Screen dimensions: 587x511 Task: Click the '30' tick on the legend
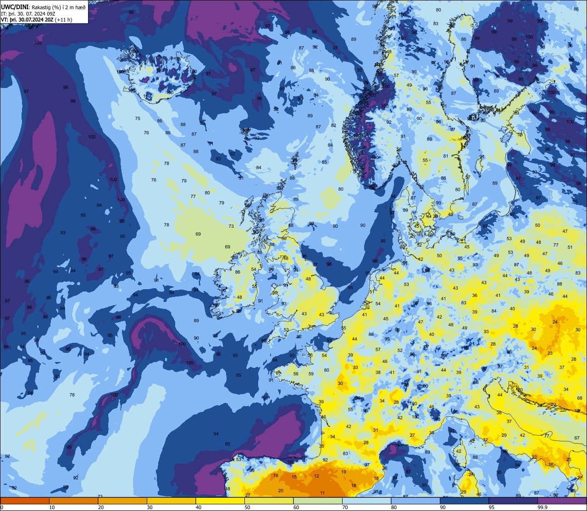[x=150, y=507]
